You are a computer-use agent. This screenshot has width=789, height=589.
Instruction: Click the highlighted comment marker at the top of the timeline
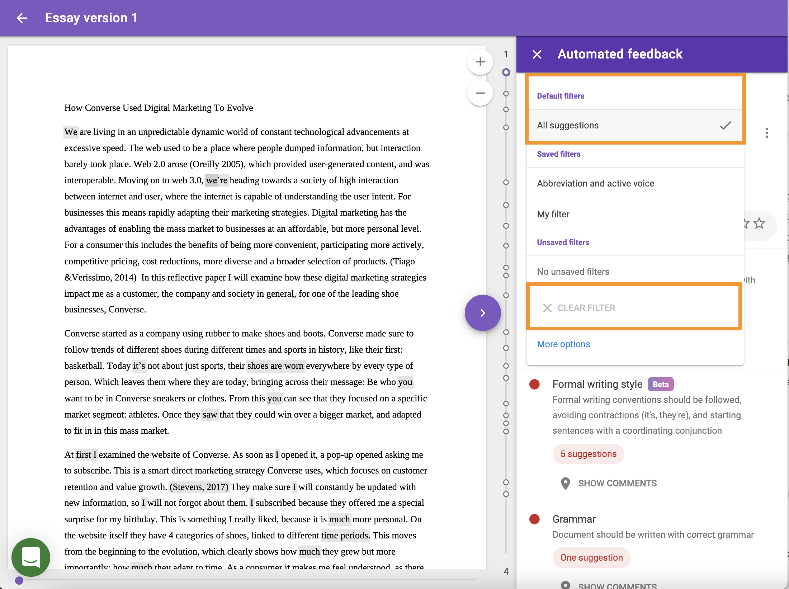click(x=506, y=72)
